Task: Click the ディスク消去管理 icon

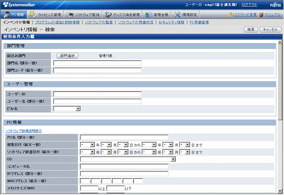Action: pos(108,15)
